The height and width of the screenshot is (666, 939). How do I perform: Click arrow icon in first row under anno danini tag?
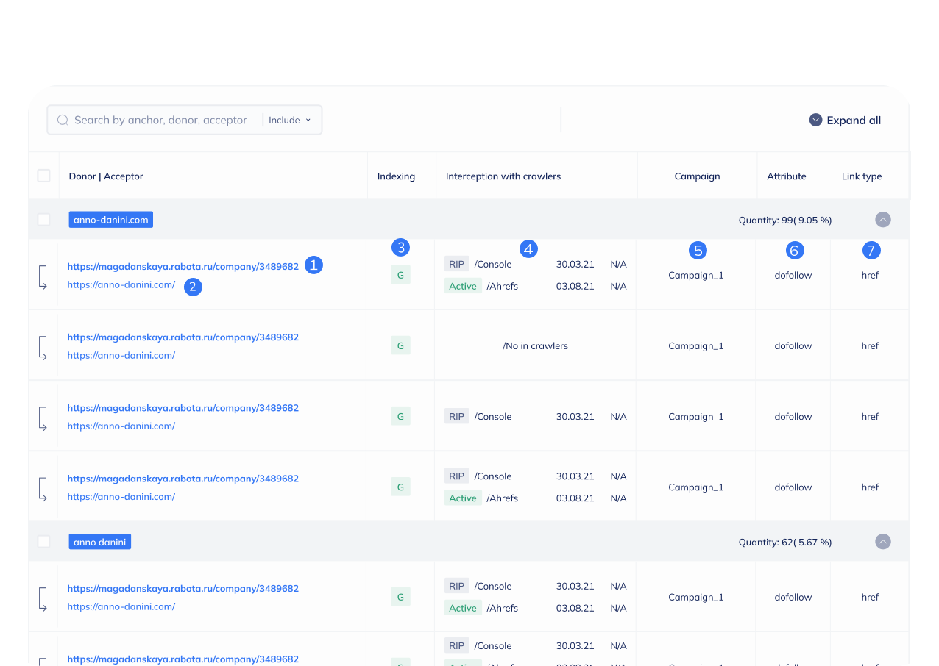43,599
